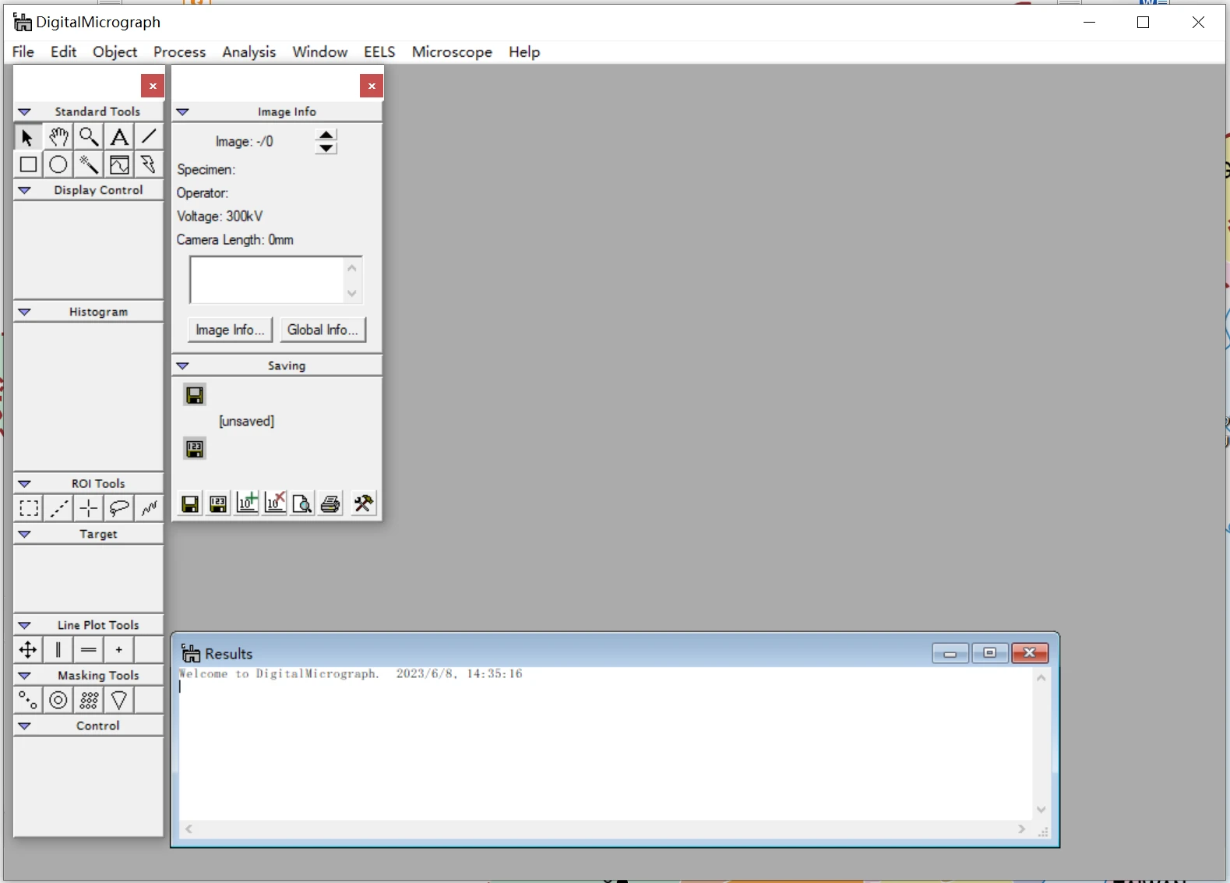Image resolution: width=1230 pixels, height=883 pixels.
Task: Click the spot mask tool
Action: click(29, 700)
